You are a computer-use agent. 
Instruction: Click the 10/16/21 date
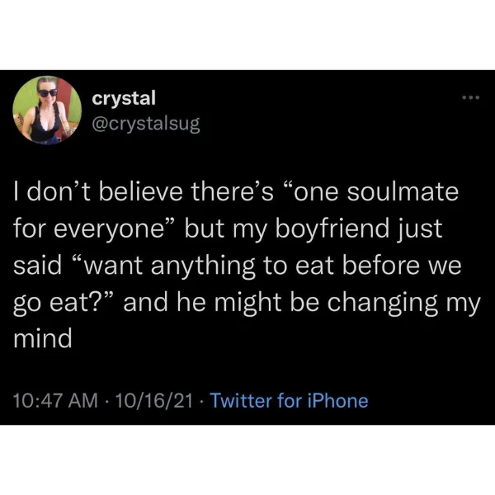point(154,401)
